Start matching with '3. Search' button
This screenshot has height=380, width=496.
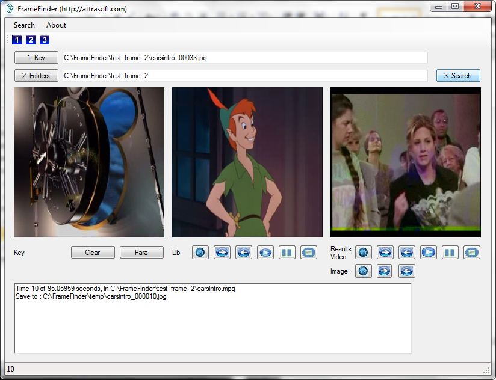tap(458, 76)
